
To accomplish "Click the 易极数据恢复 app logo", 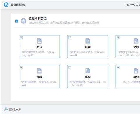I will (x=6, y=5).
